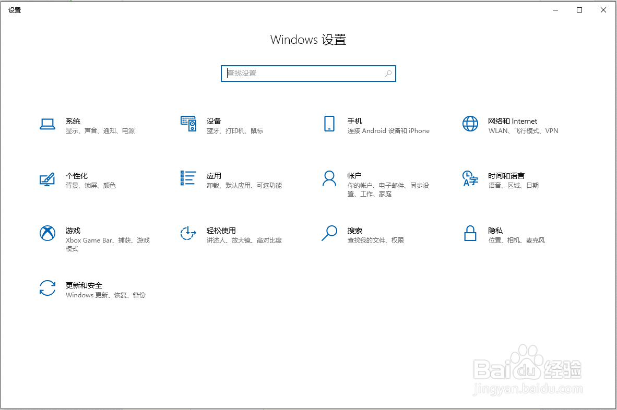Click the 帐户 person icon
Image resolution: width=617 pixels, height=410 pixels.
pyautogui.click(x=329, y=179)
